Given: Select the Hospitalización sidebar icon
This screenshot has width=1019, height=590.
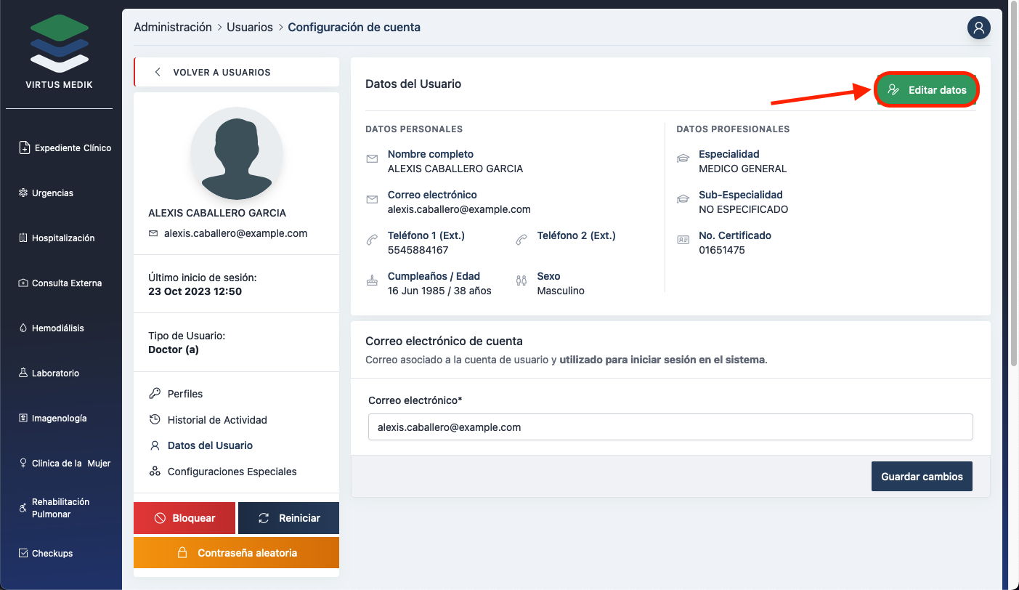Looking at the screenshot, I should pyautogui.click(x=23, y=238).
